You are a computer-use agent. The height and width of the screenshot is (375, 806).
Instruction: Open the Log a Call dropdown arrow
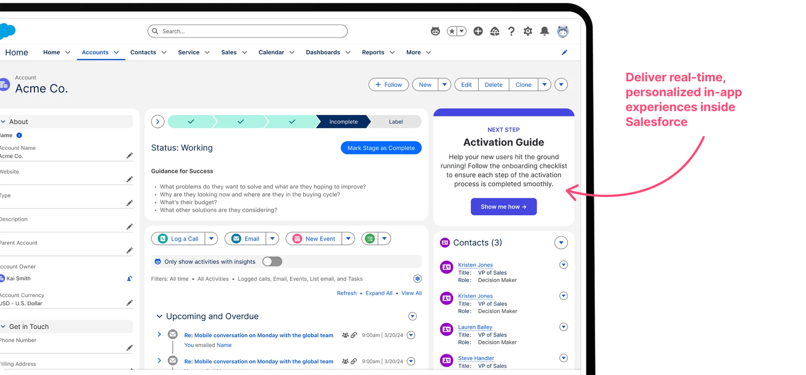(211, 238)
